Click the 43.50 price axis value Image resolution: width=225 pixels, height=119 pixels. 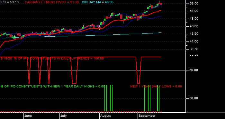point(194,34)
